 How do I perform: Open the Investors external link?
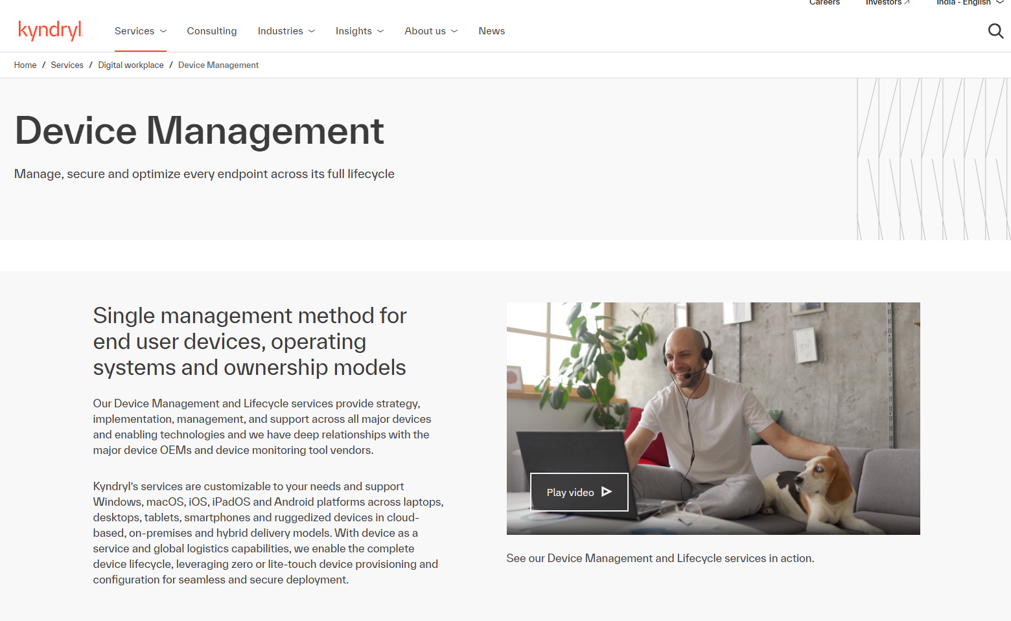click(x=888, y=3)
